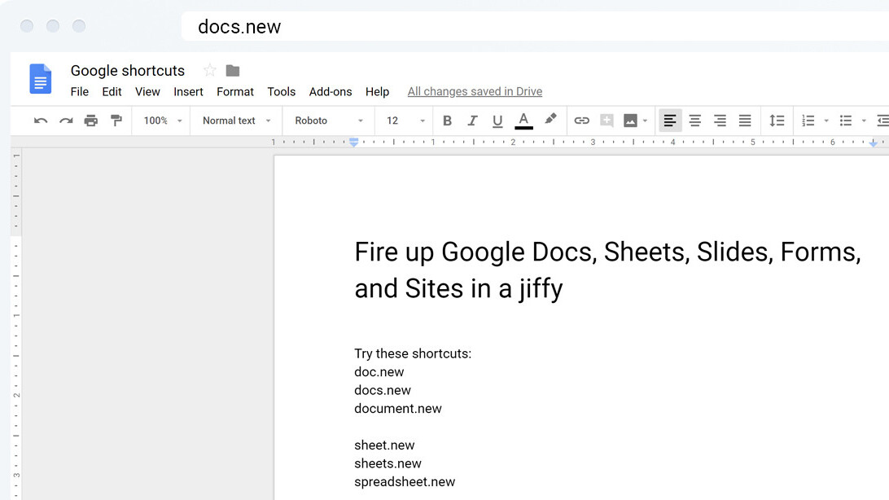Click the document title Google shortcuts

click(127, 71)
